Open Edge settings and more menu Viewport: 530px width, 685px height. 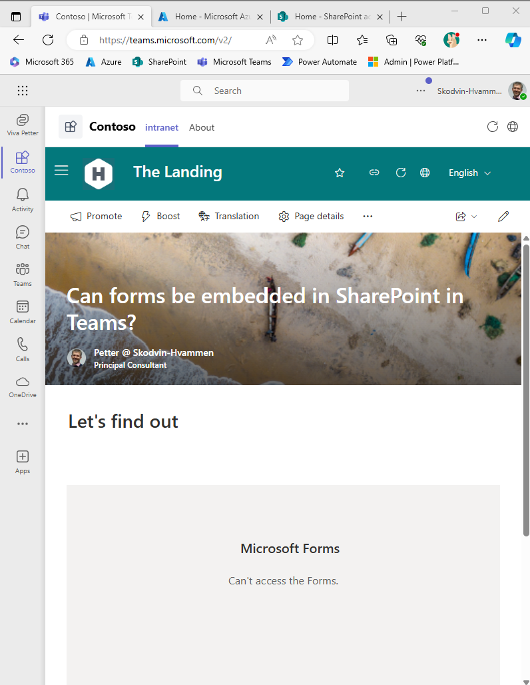click(482, 40)
